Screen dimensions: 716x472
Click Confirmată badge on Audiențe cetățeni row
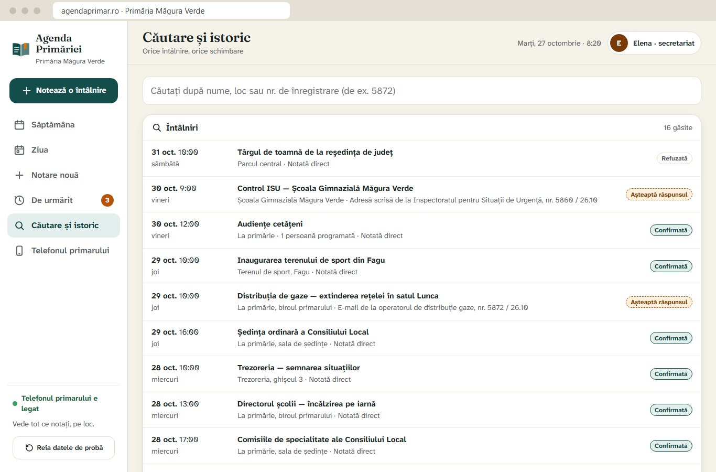pyautogui.click(x=671, y=230)
